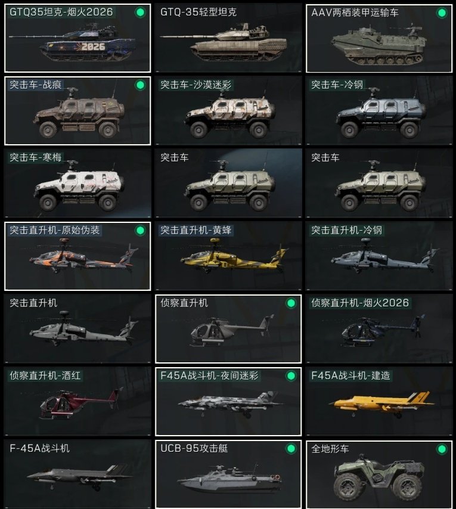Pick the 突击车-沙漠迷彩 desert camo skin

228,111
